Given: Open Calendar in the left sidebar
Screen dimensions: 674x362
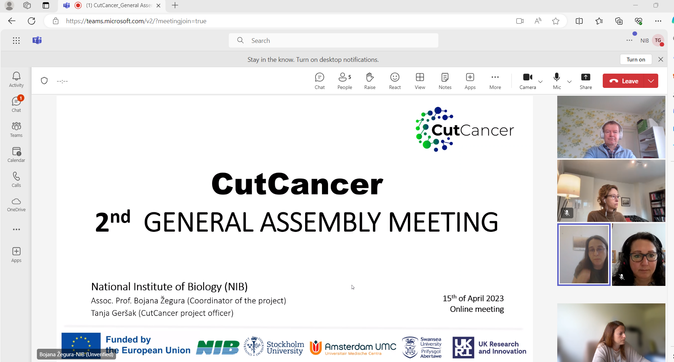Looking at the screenshot, I should tap(16, 154).
